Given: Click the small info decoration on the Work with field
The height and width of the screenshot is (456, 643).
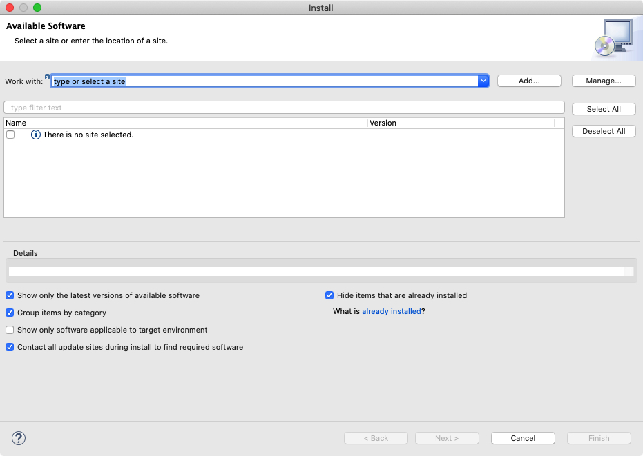Looking at the screenshot, I should (x=47, y=76).
